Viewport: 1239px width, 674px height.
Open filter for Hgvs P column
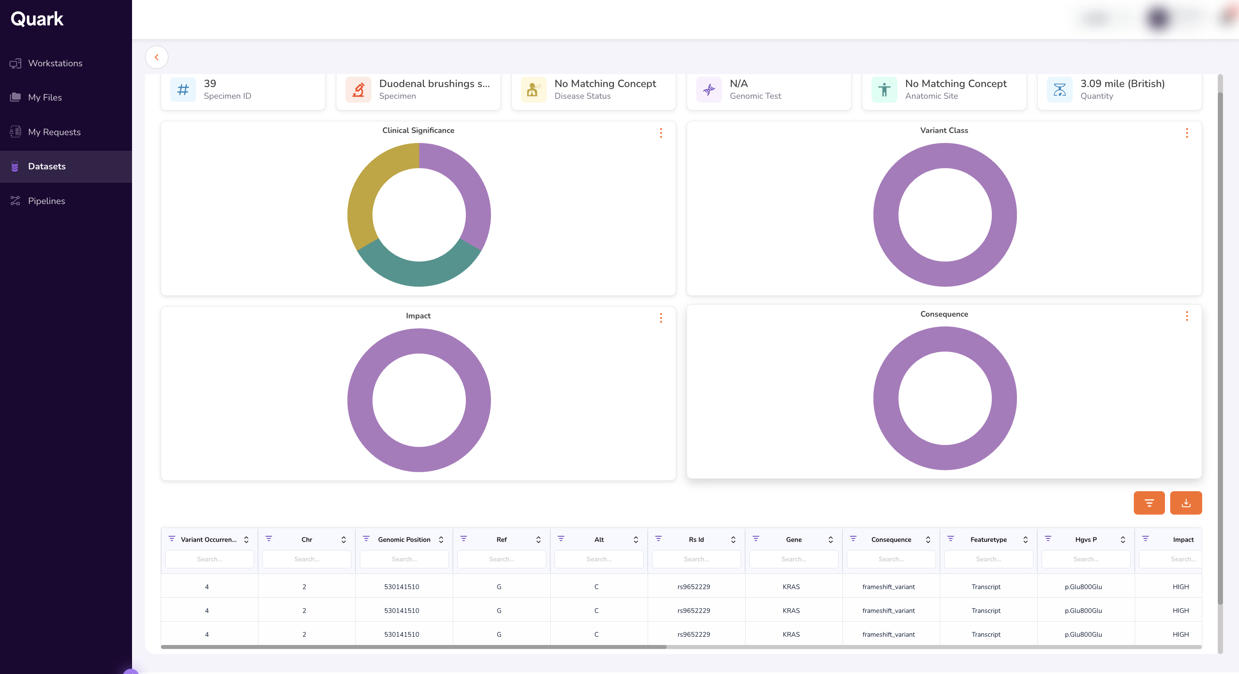coord(1048,539)
